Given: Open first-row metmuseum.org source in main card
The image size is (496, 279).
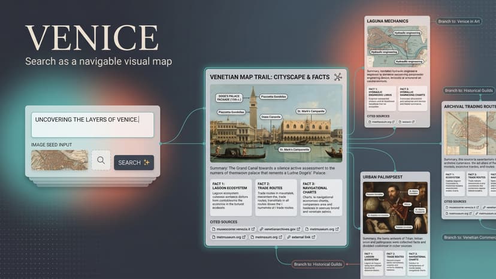Looking at the screenshot, I should click(x=322, y=229).
